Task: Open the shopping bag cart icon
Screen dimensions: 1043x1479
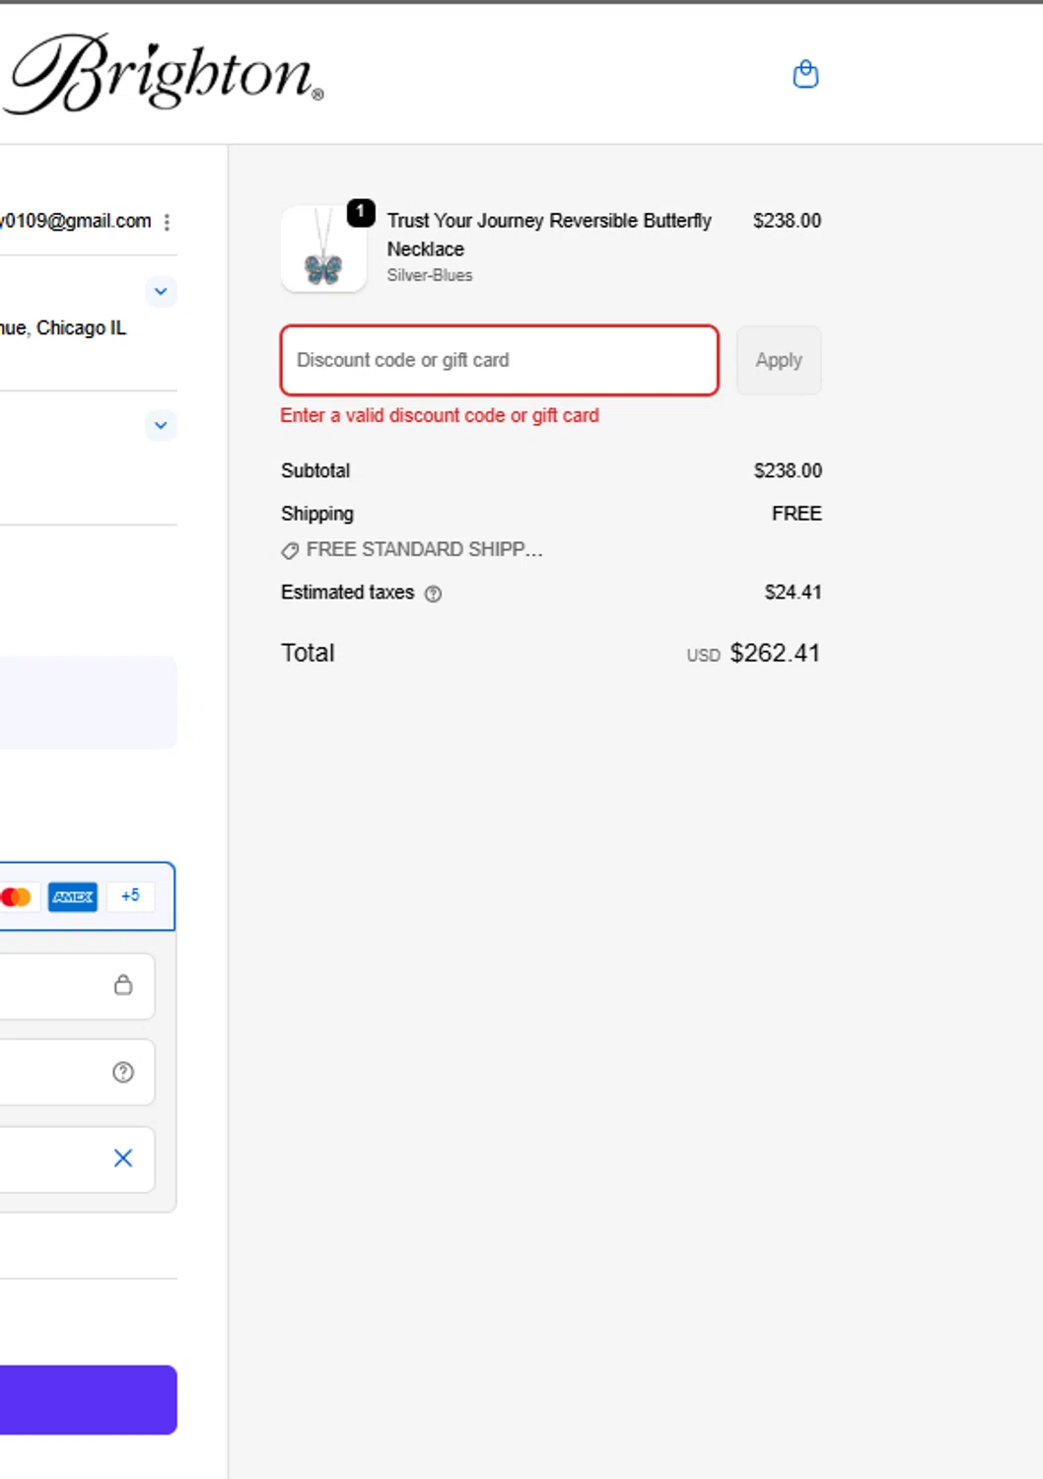Action: tap(805, 74)
